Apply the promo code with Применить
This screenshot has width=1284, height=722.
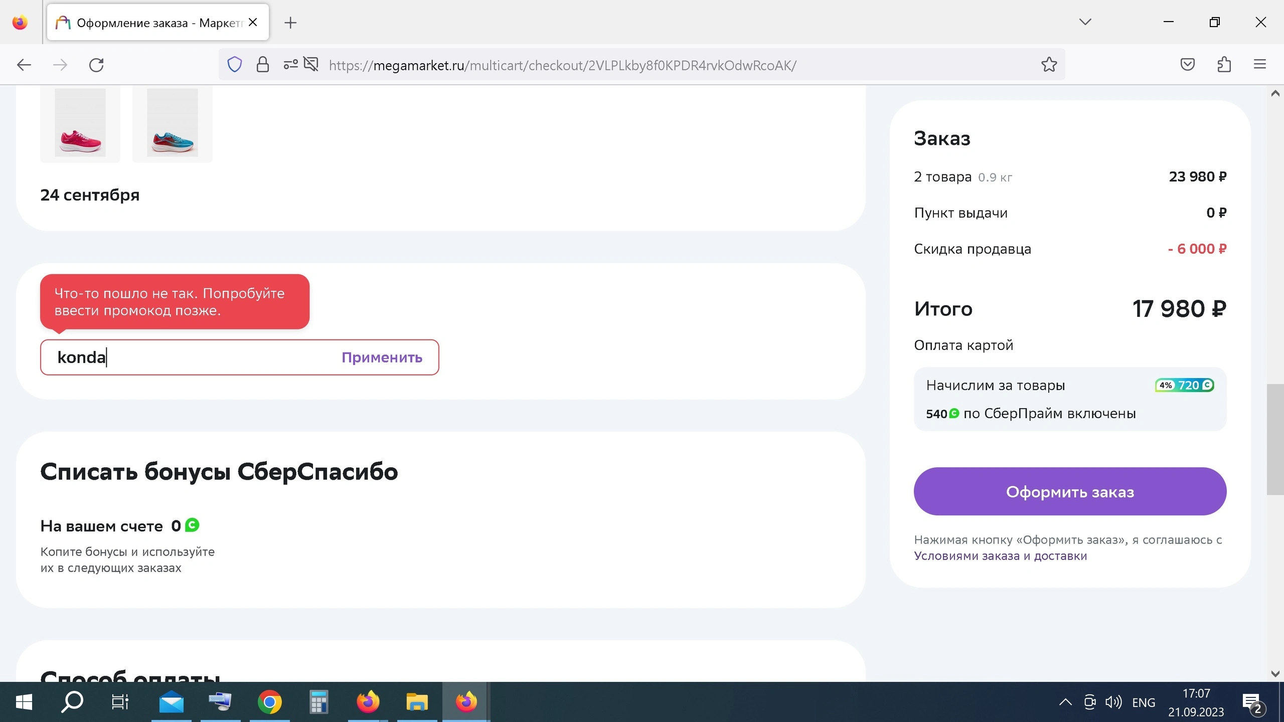pyautogui.click(x=382, y=357)
